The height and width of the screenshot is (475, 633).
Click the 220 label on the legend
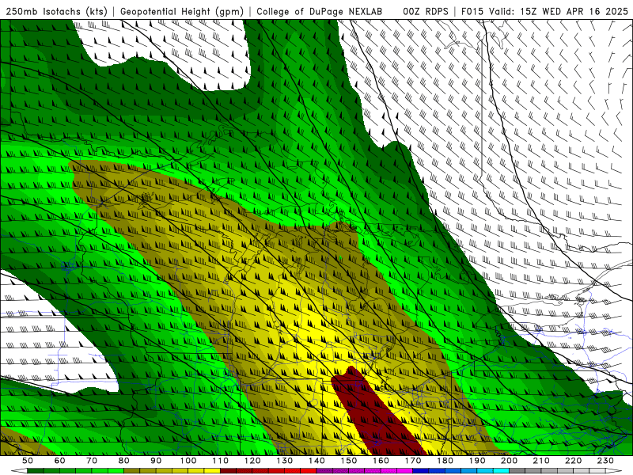[573, 461]
